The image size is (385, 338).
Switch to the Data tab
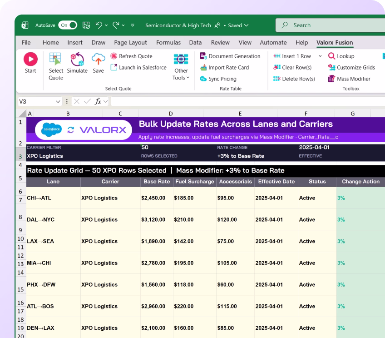point(195,43)
